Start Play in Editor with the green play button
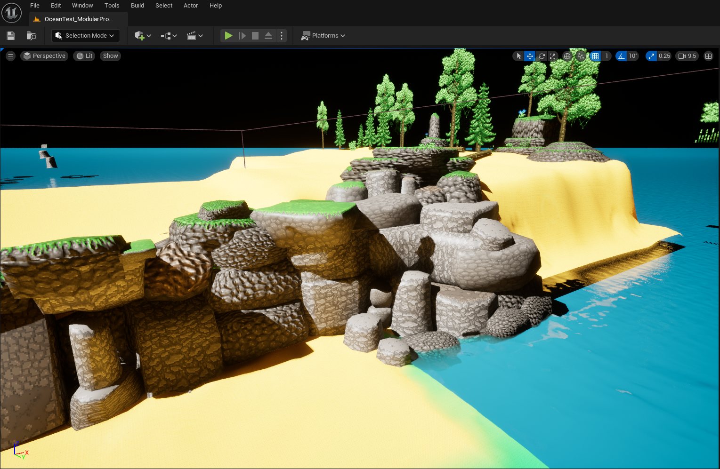Viewport: 720px width, 469px height. 228,36
